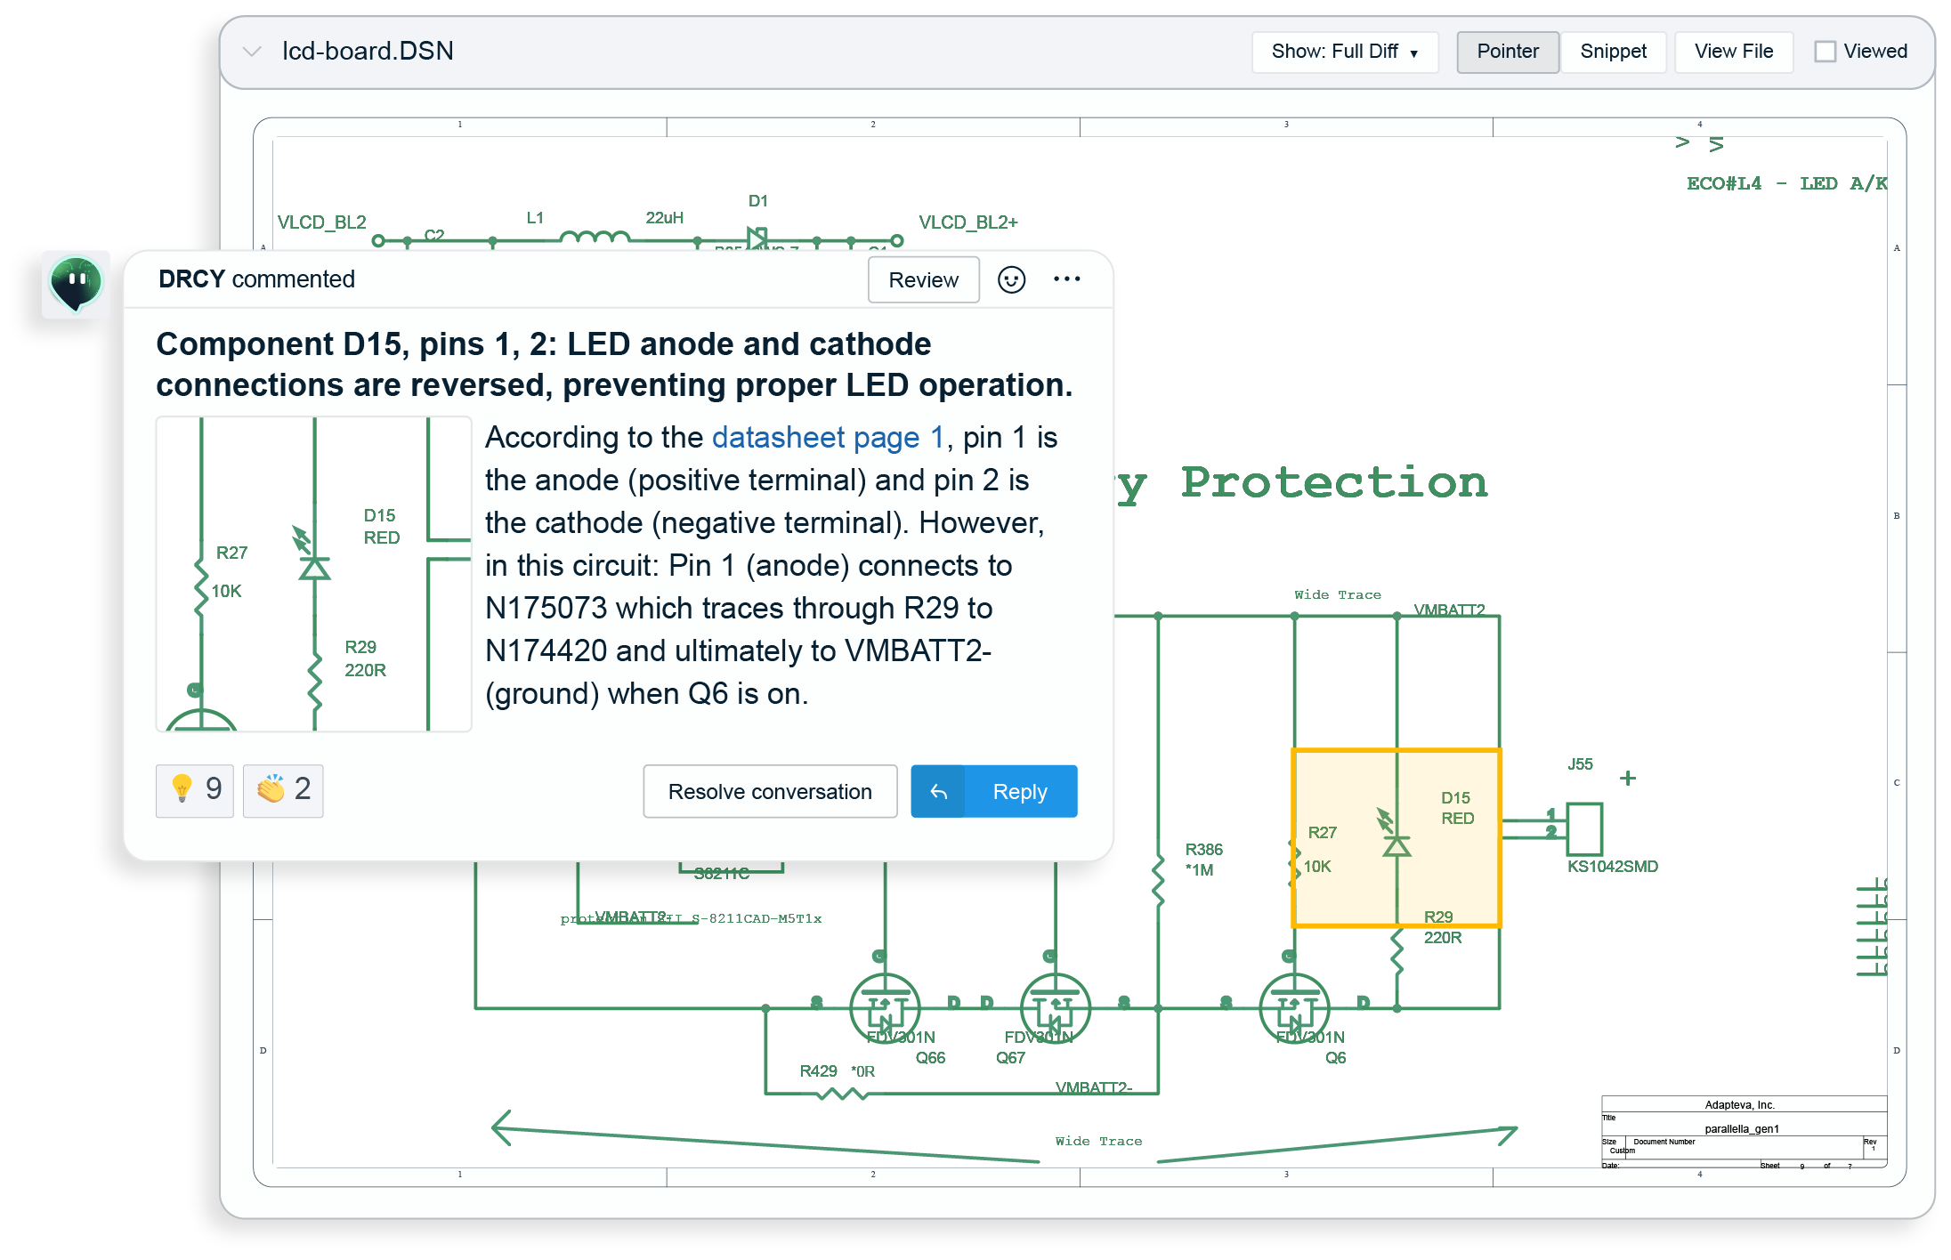The width and height of the screenshot is (1951, 1260).
Task: Open the Show: Full Diff dropdown
Action: pos(1344,52)
